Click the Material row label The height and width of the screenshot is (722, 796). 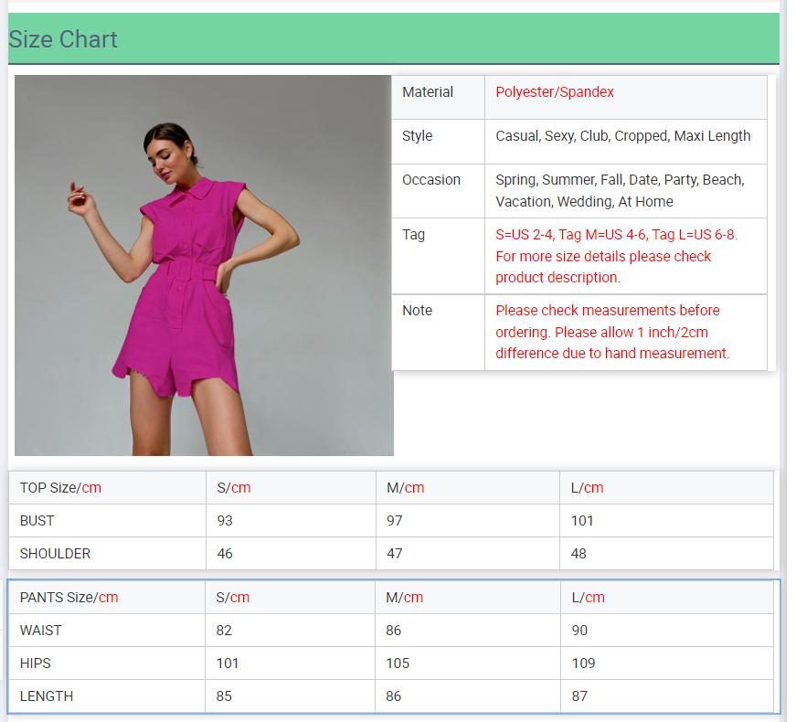coord(428,92)
